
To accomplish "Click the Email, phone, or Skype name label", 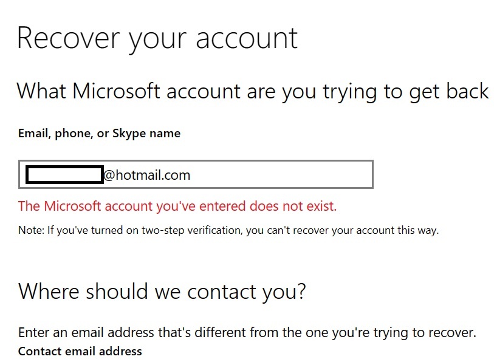I will 98,133.
